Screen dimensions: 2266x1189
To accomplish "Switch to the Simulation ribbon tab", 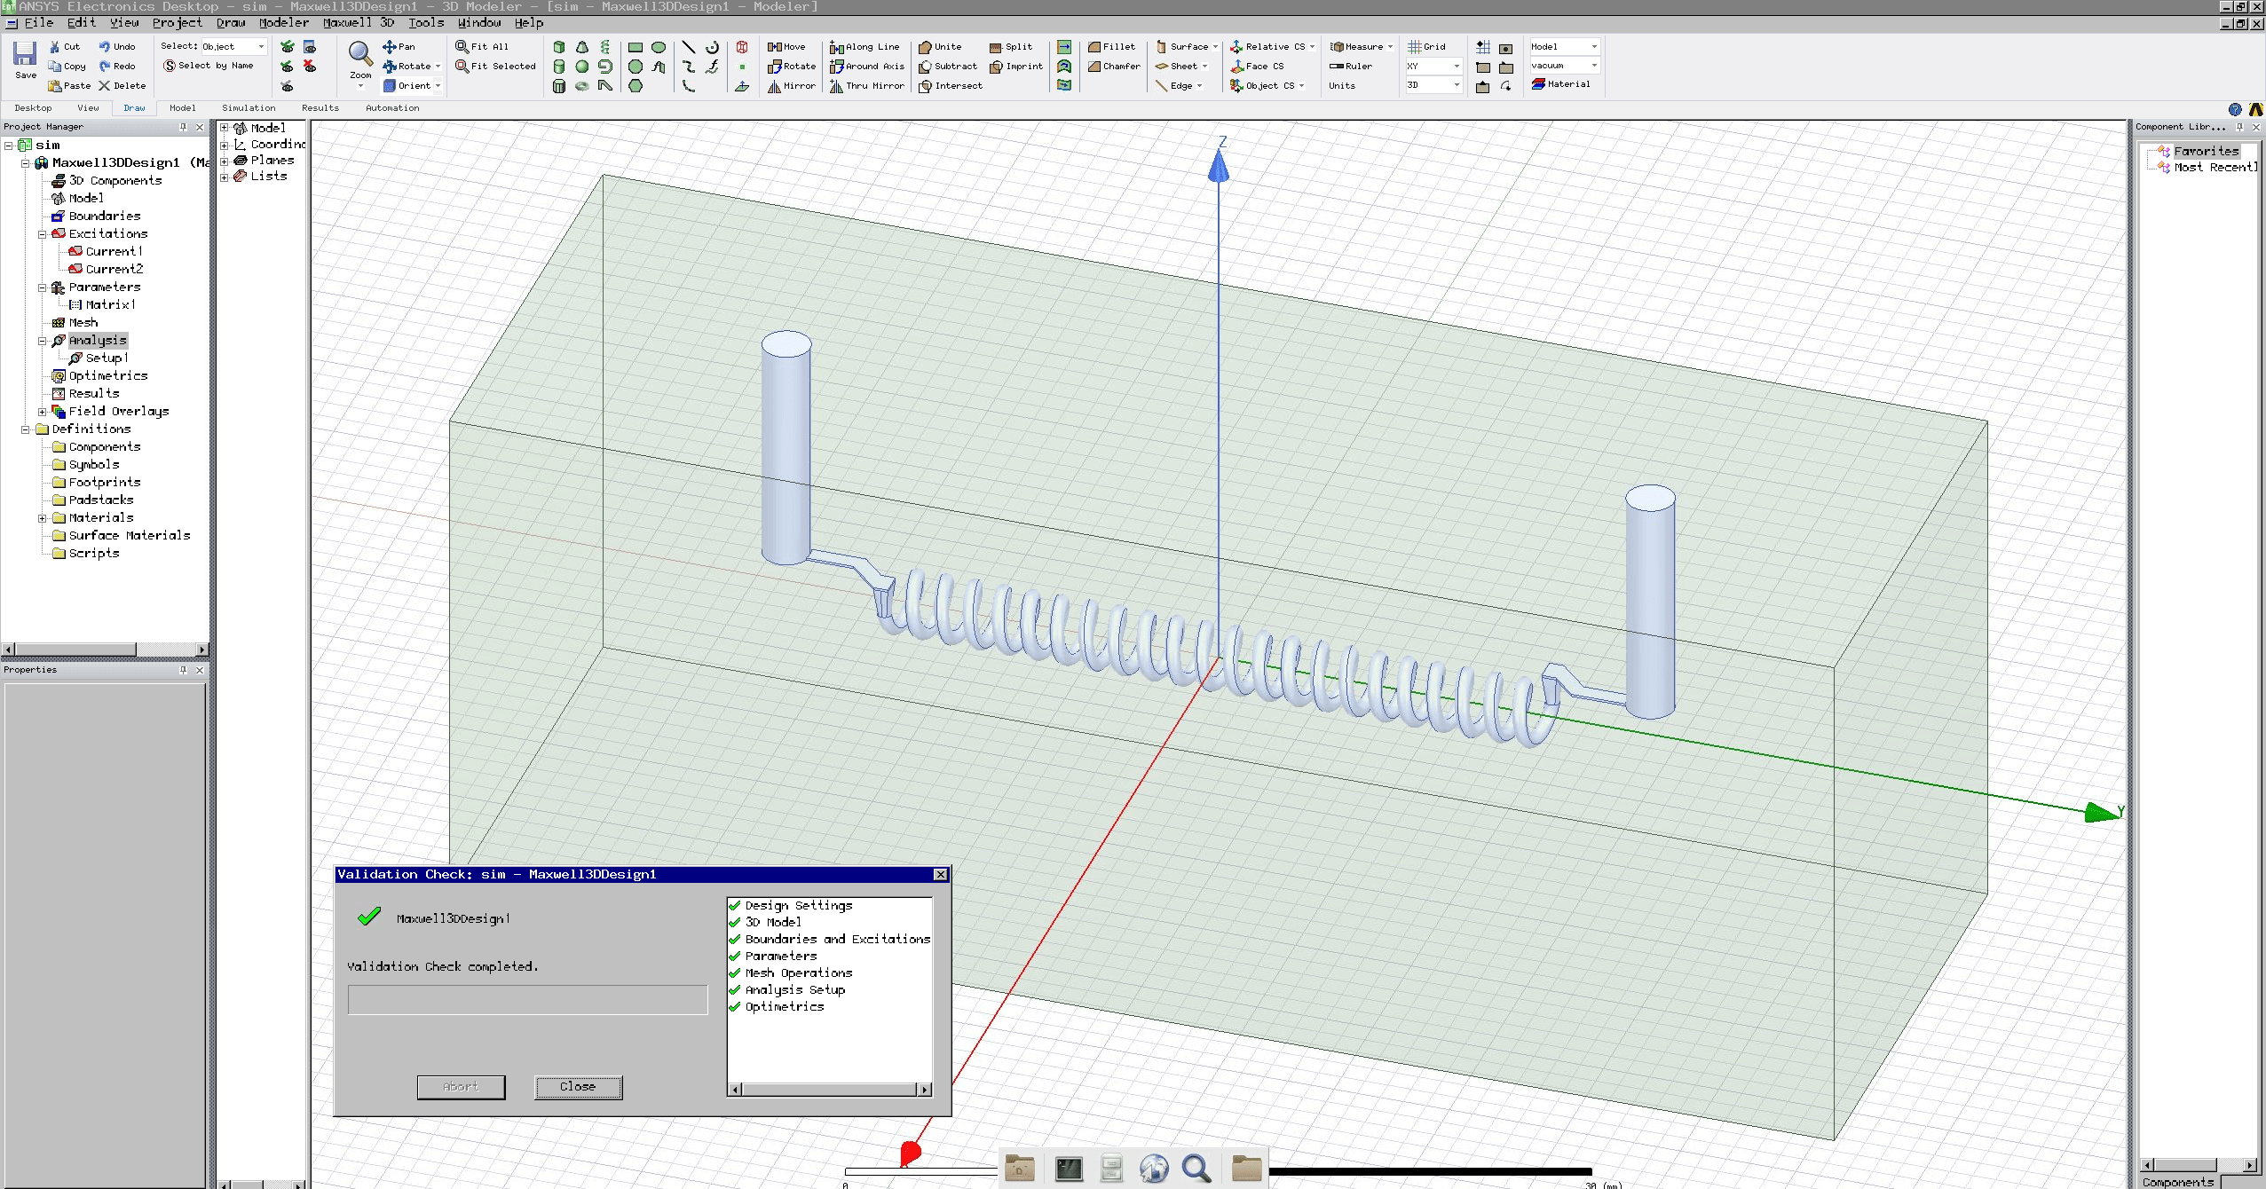I will coord(249,108).
